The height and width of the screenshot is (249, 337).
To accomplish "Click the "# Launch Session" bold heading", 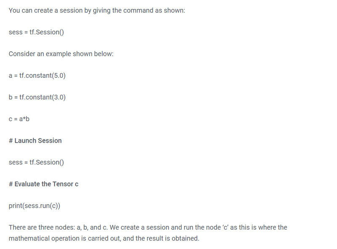I will click(x=35, y=140).
